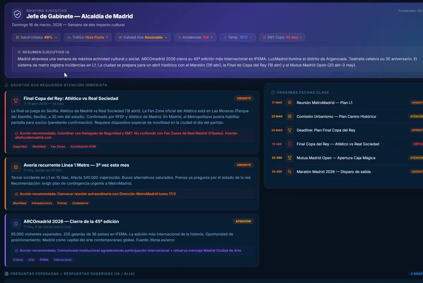
Task: Click the train icon next to Reunión MetroMadrid
Action: pyautogui.click(x=289, y=103)
